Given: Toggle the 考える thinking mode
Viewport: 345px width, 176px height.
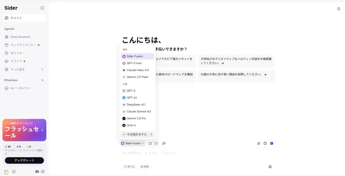Looking at the screenshot, I should tap(129, 167).
